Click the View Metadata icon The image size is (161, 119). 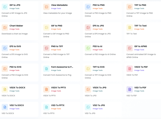(46, 7)
